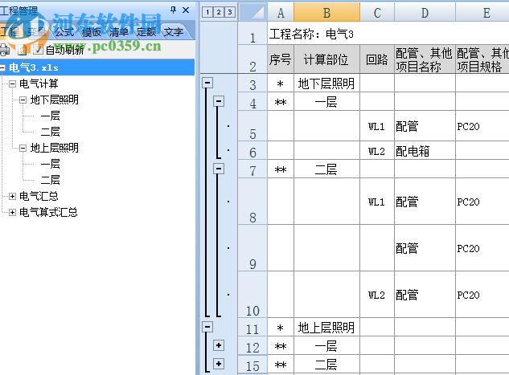Screen dimensions: 509x375
Task: Select 二层 under 地上层照明 in tree
Action: coord(51,180)
